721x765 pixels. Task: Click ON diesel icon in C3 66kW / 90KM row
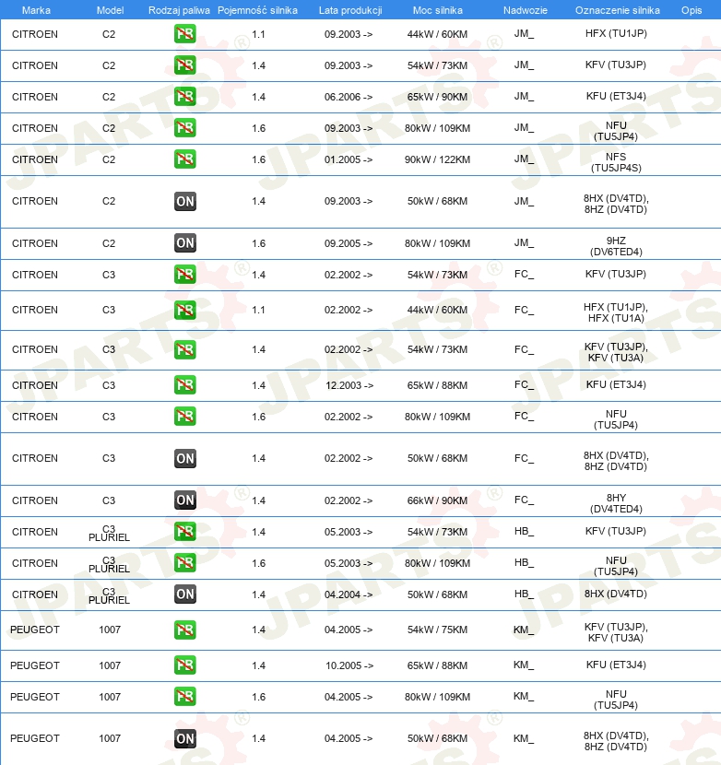[185, 500]
